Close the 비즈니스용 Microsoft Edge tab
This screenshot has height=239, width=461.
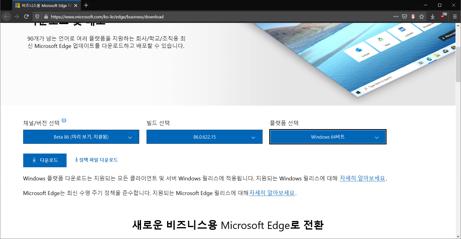76,5
